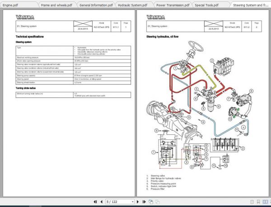The height and width of the screenshot is (207, 271).
Task: Click 'Pressure measuring point' legend entry
Action: pyautogui.click(x=163, y=184)
